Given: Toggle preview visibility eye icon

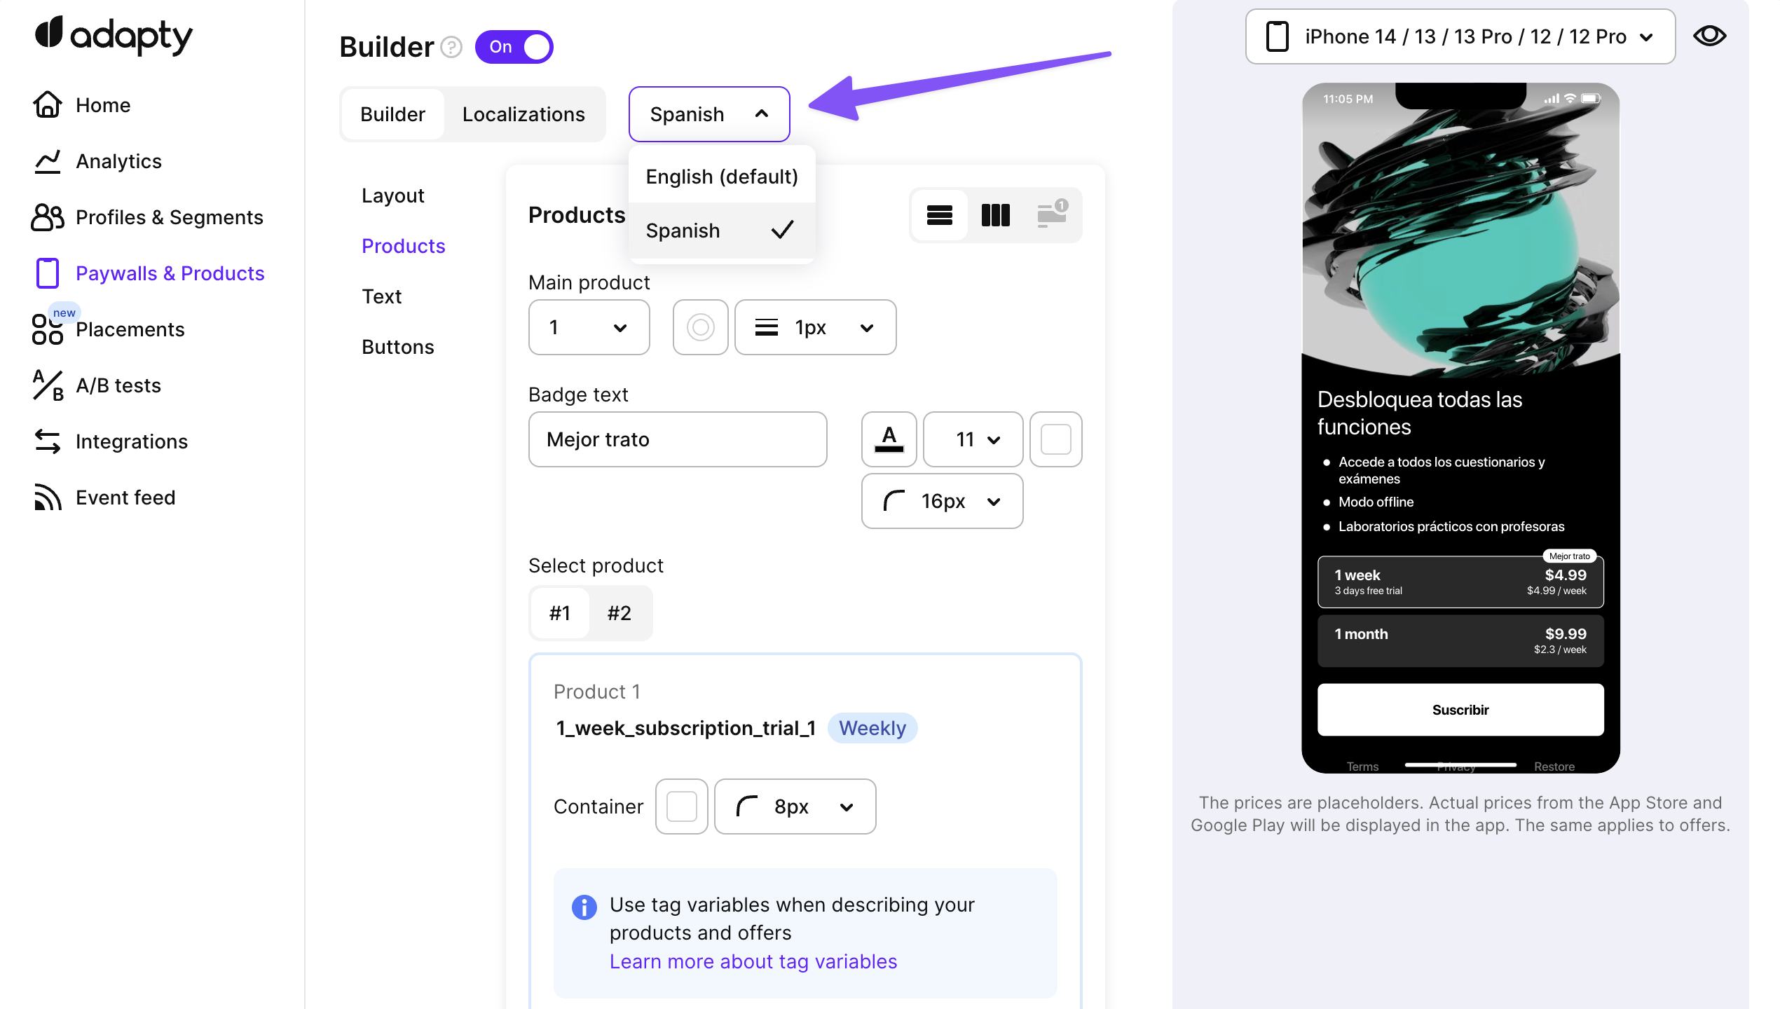Looking at the screenshot, I should (x=1709, y=36).
